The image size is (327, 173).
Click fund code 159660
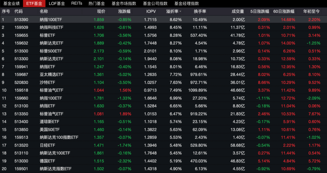[x=21, y=98]
